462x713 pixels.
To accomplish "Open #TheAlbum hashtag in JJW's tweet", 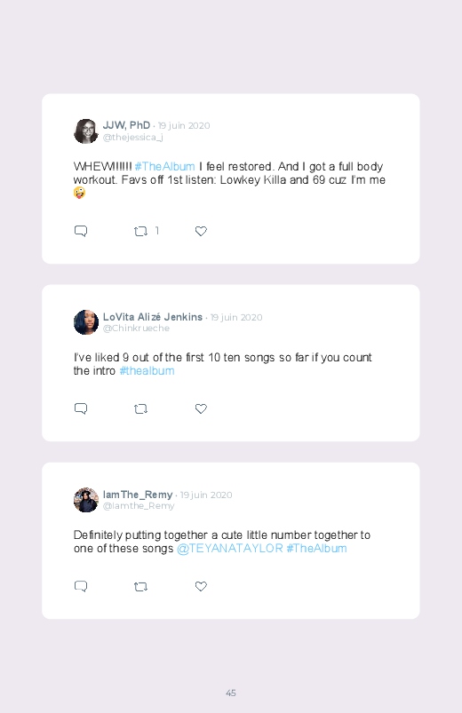I will 164,166.
